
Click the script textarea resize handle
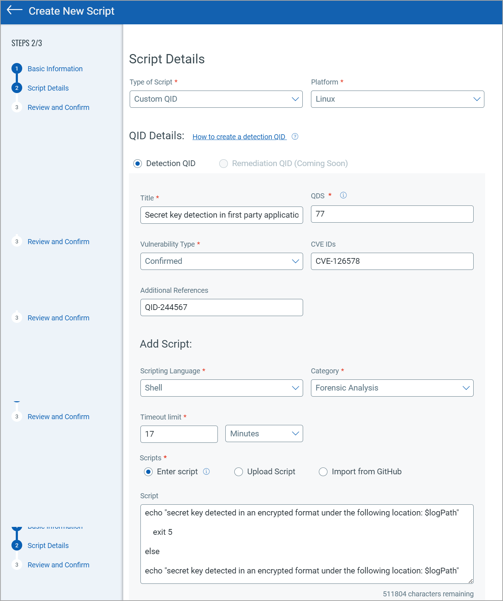click(x=470, y=581)
